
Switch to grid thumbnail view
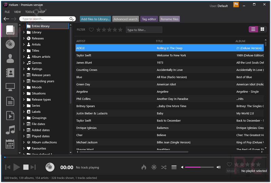tap(262, 29)
